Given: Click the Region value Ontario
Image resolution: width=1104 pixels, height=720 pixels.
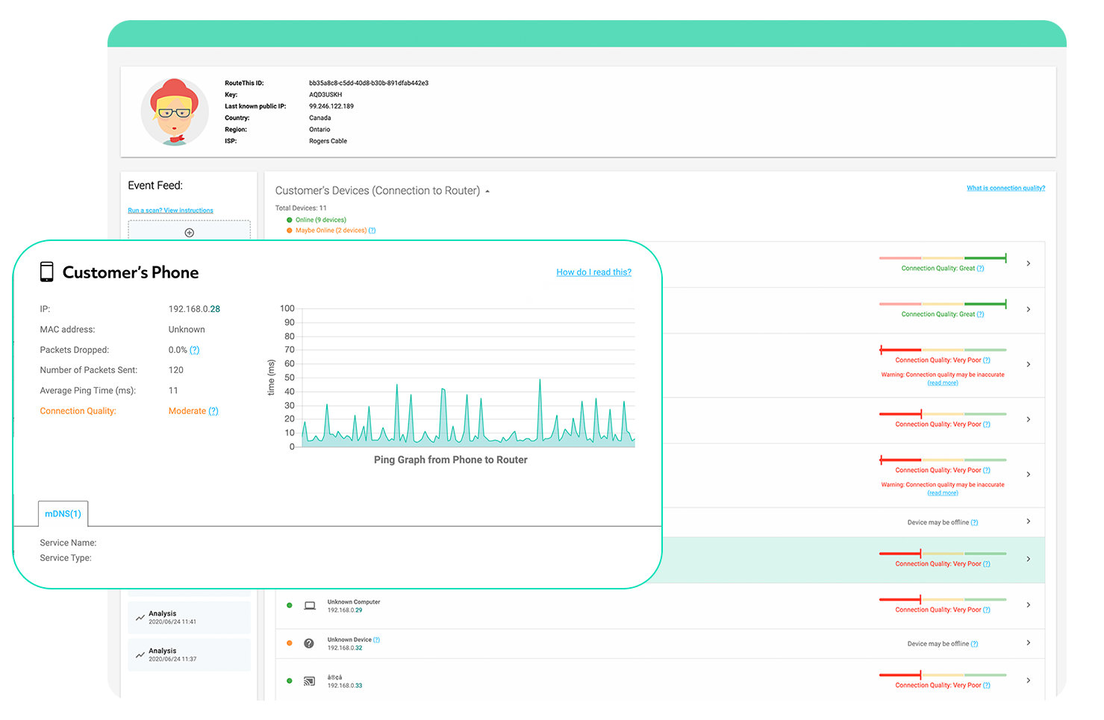Looking at the screenshot, I should (x=319, y=129).
